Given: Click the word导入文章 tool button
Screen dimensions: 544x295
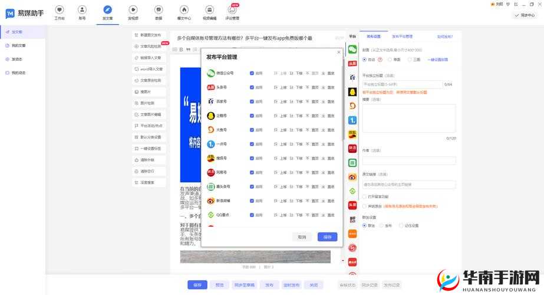Looking at the screenshot, I should (x=149, y=69).
